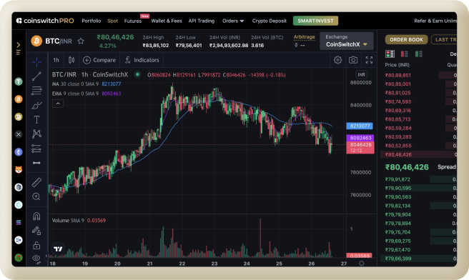Screen dimensions: 469x280
Task: Open the chart patterns tool
Action: (36, 134)
